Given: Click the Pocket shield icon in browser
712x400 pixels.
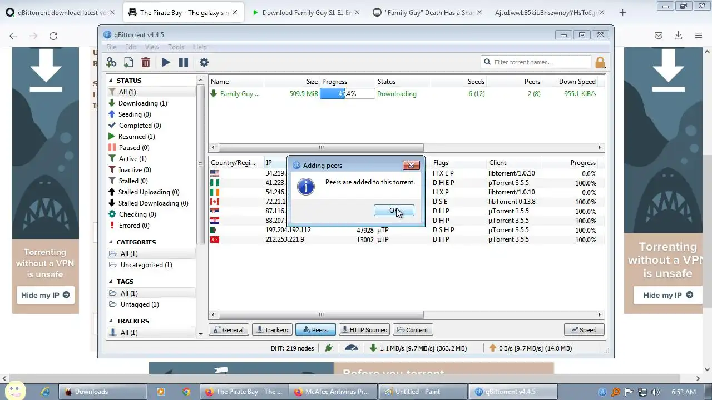Looking at the screenshot, I should tap(658, 36).
